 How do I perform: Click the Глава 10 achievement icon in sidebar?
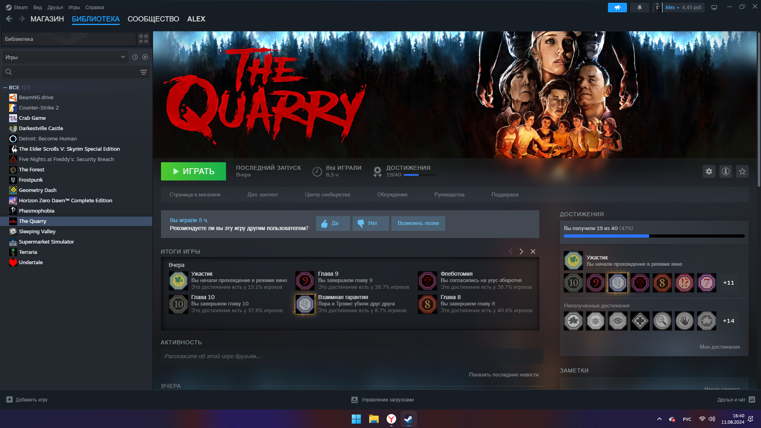573,283
